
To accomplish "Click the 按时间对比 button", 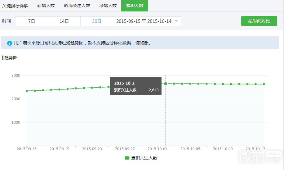I will point(259,21).
